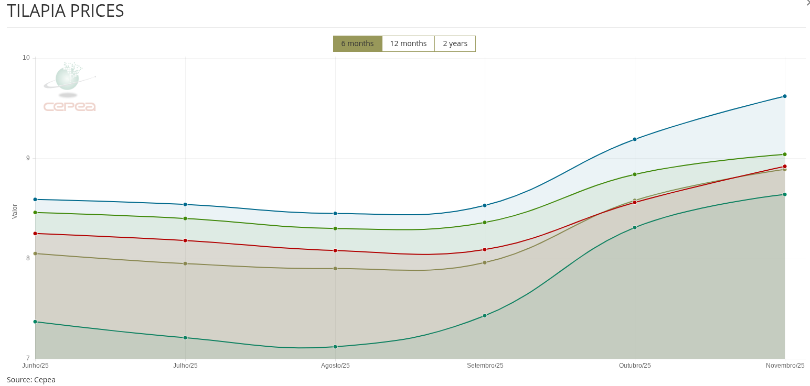
Task: Click the blue line point at Novembro/25
Action: coord(785,96)
